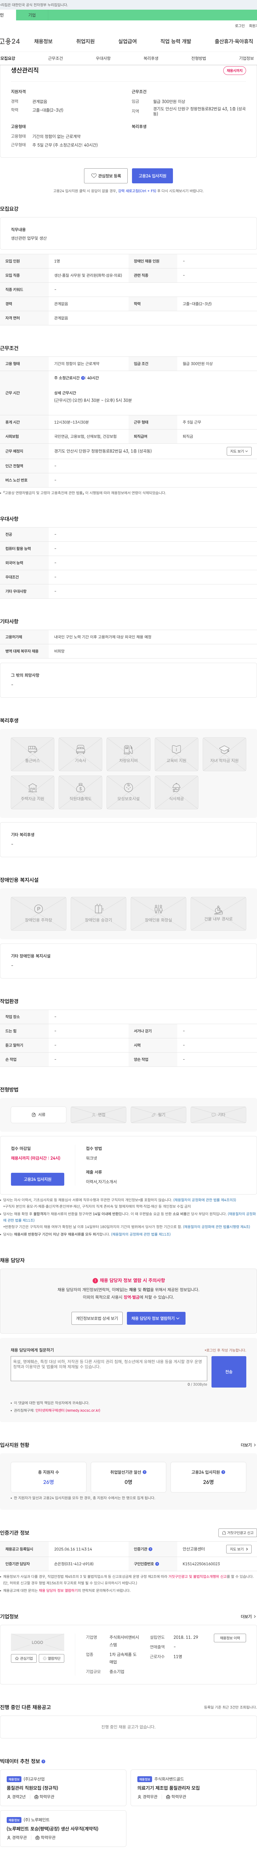Click the 면접 interview screening step tile
Image resolution: width=257 pixels, height=1871 pixels.
click(x=99, y=1114)
